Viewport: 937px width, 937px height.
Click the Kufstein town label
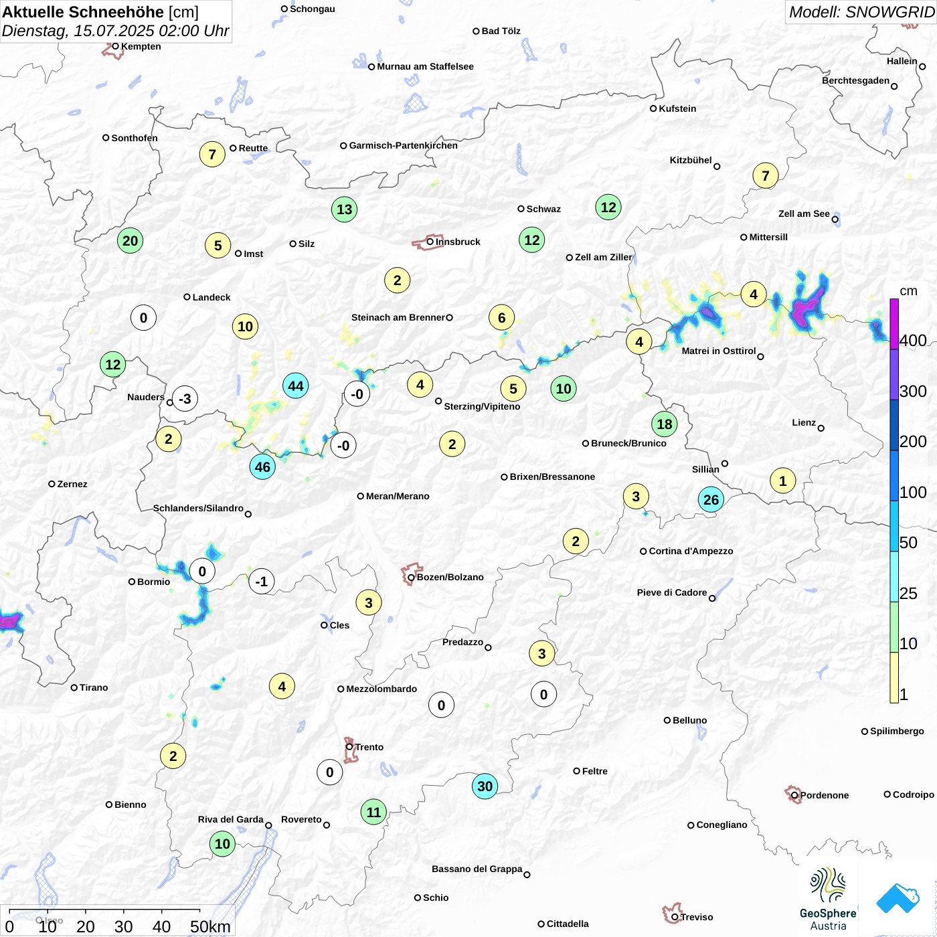[677, 108]
